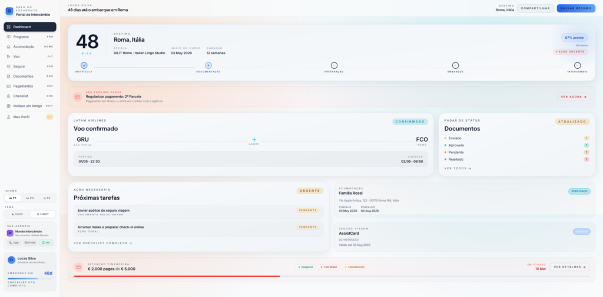Select the Documentação timeline step marker
The image size is (603, 297).
click(208, 65)
